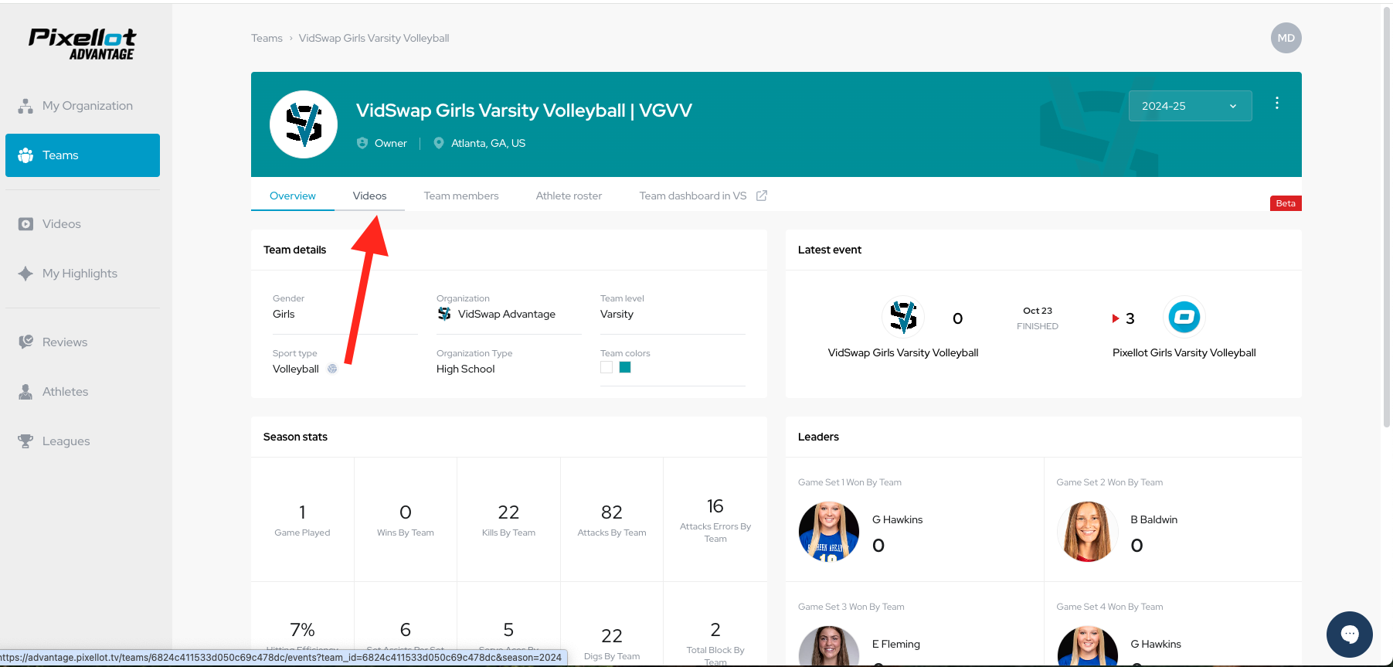The width and height of the screenshot is (1393, 667).
Task: Click the Athletes person icon
Action: 25,392
